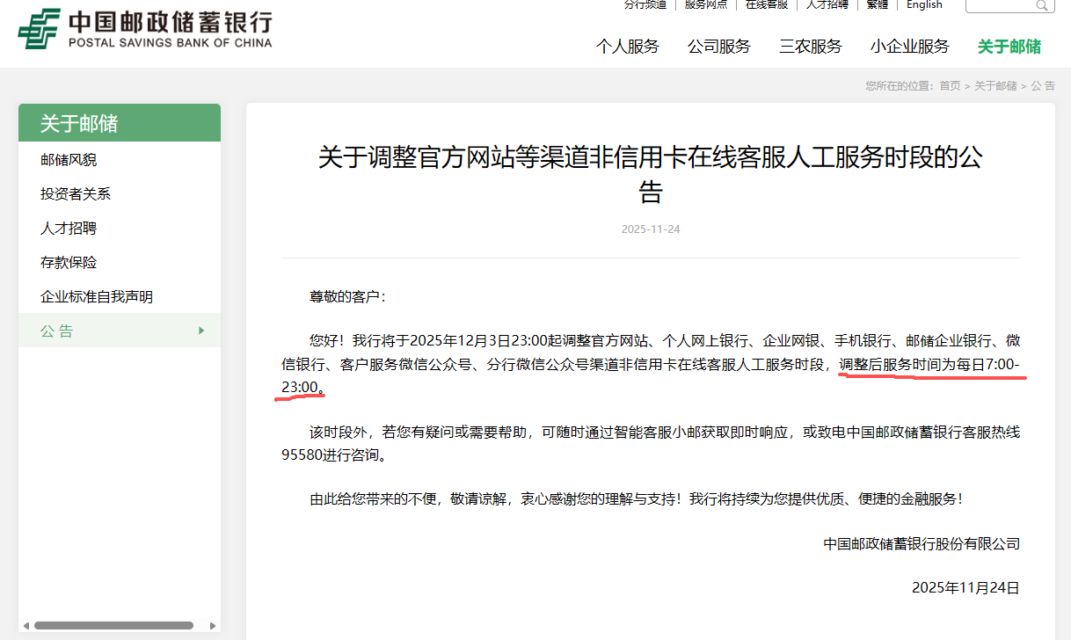Select the highlighted 关于邮储 tab

(1009, 47)
